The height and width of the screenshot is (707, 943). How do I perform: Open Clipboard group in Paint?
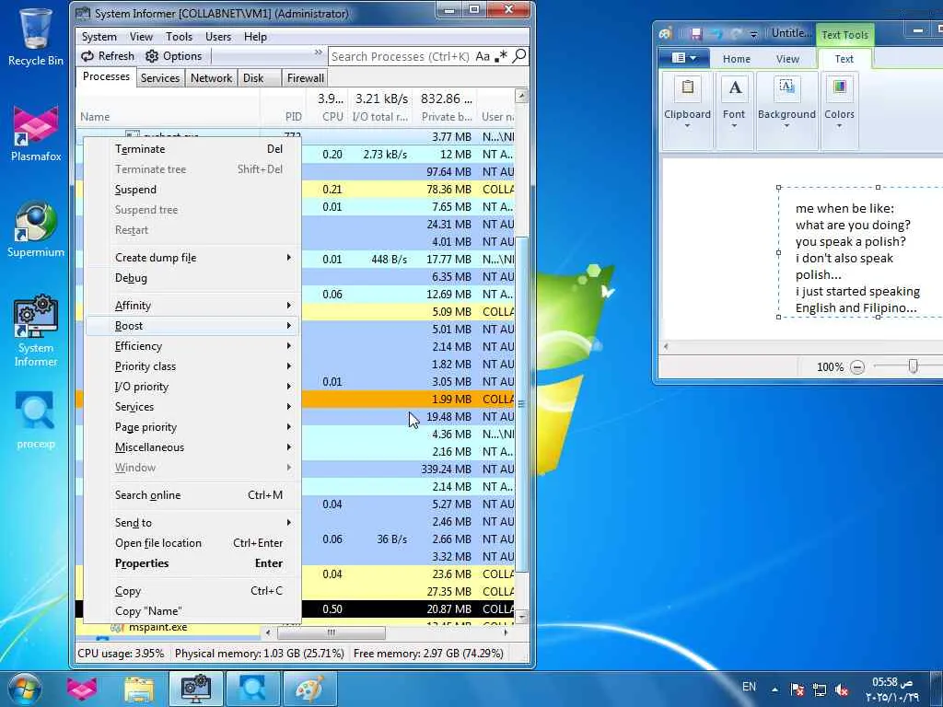[687, 109]
